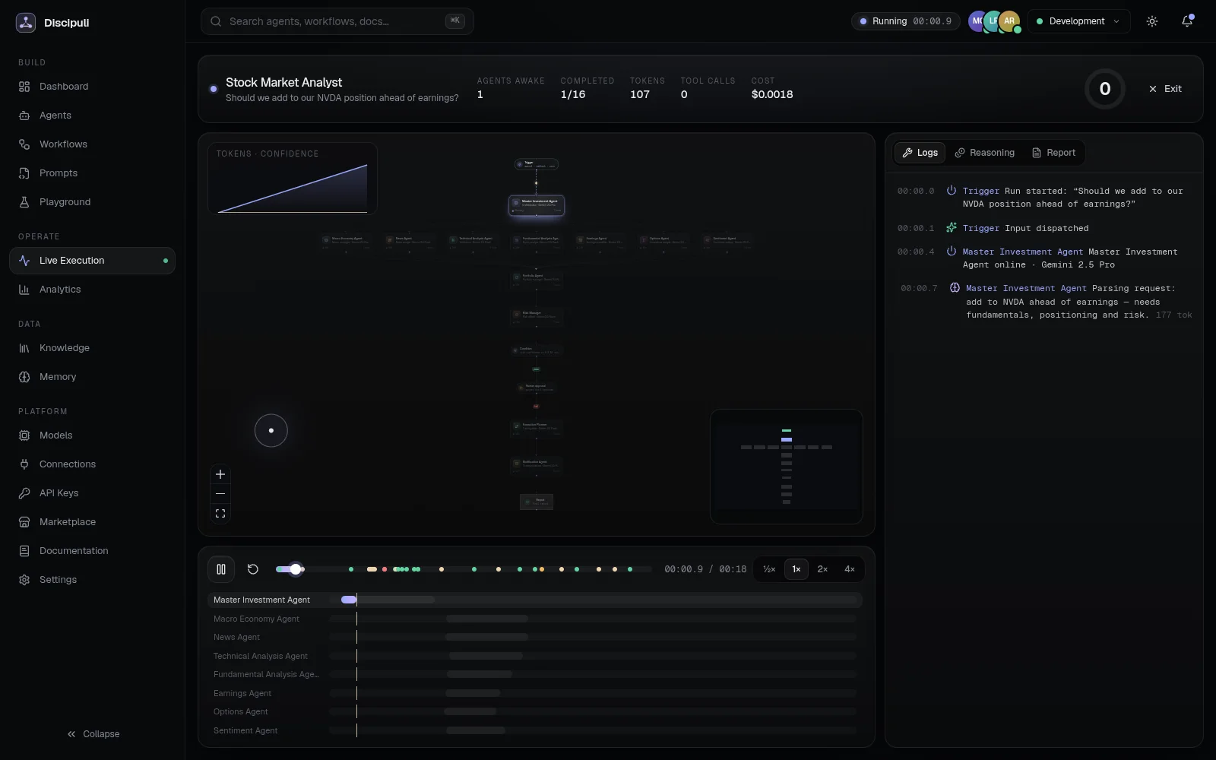This screenshot has width=1216, height=760.
Task: Zoom out of the workflow canvas
Action: (x=220, y=494)
